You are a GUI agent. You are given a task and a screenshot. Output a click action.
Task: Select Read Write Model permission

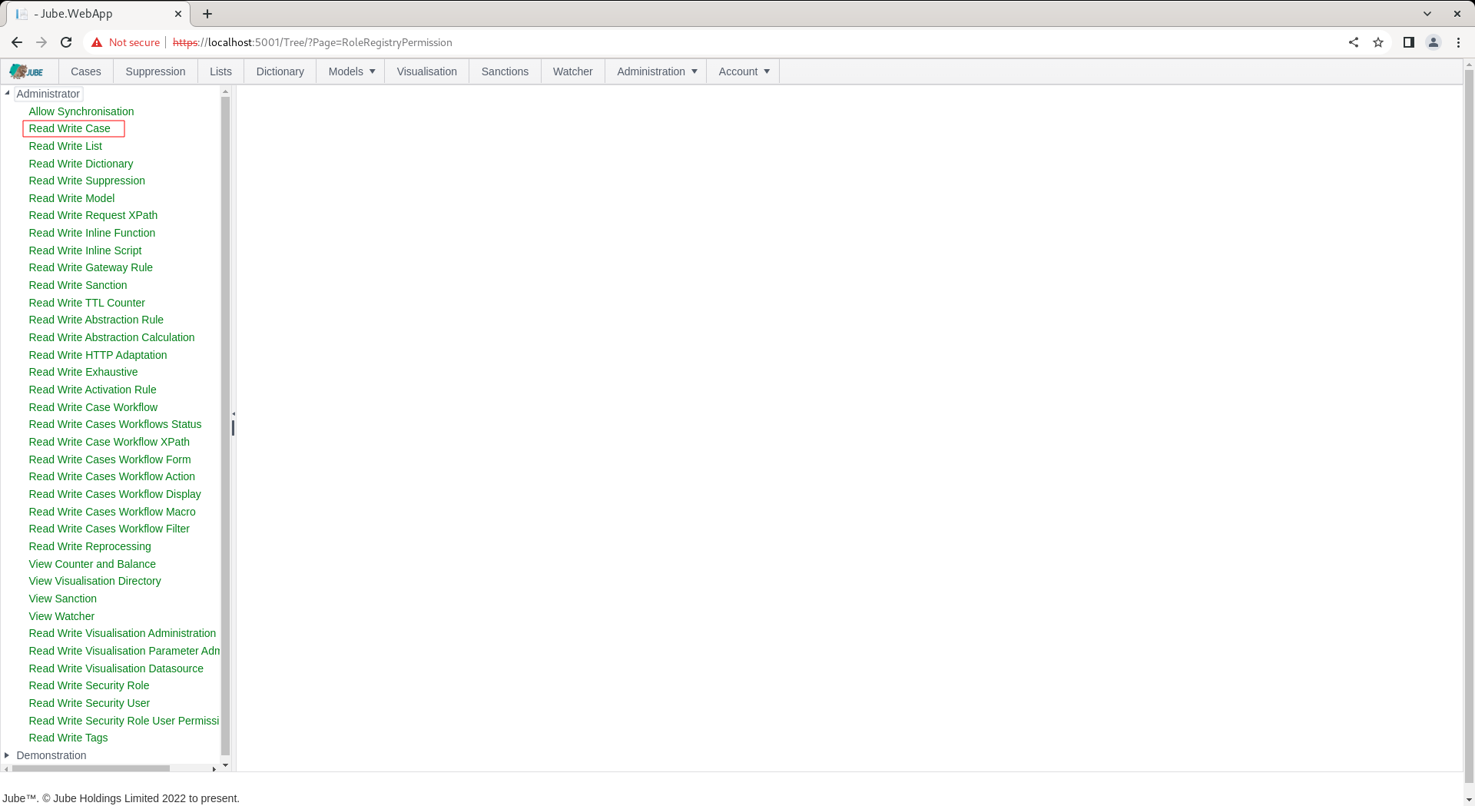click(x=71, y=198)
